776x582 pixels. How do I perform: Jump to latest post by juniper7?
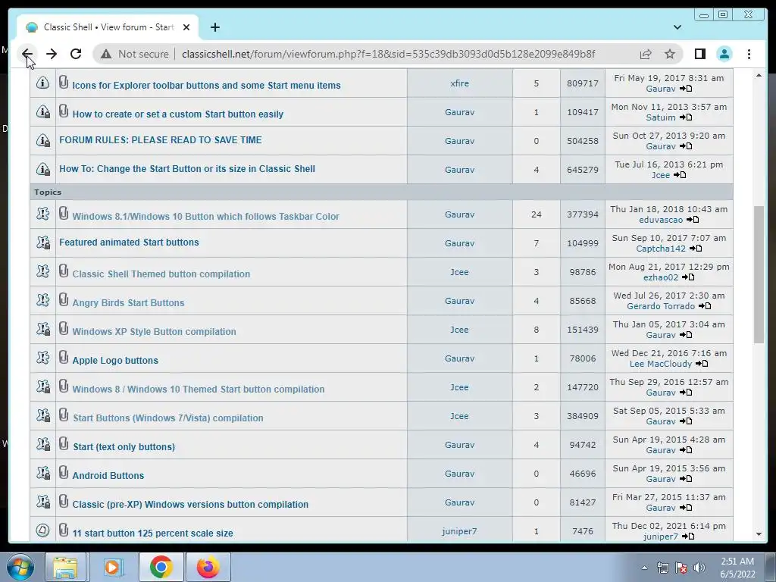(x=688, y=537)
